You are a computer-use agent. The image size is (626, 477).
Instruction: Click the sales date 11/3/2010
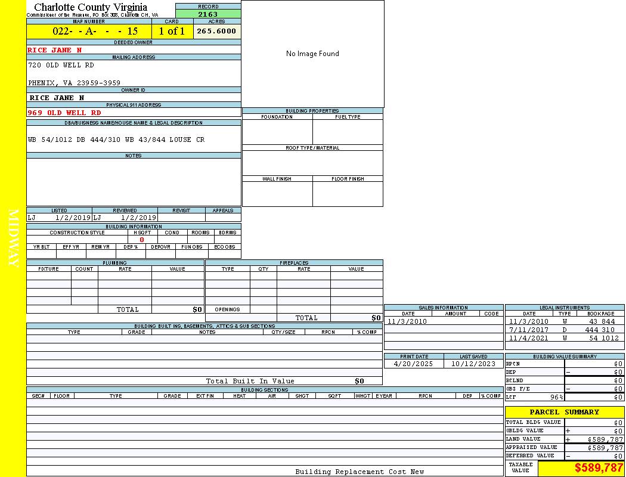click(408, 321)
